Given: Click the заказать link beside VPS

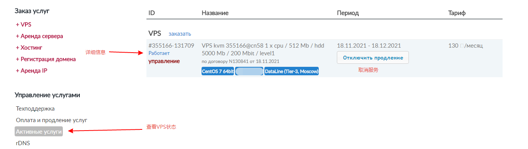Looking at the screenshot, I should click(180, 34).
